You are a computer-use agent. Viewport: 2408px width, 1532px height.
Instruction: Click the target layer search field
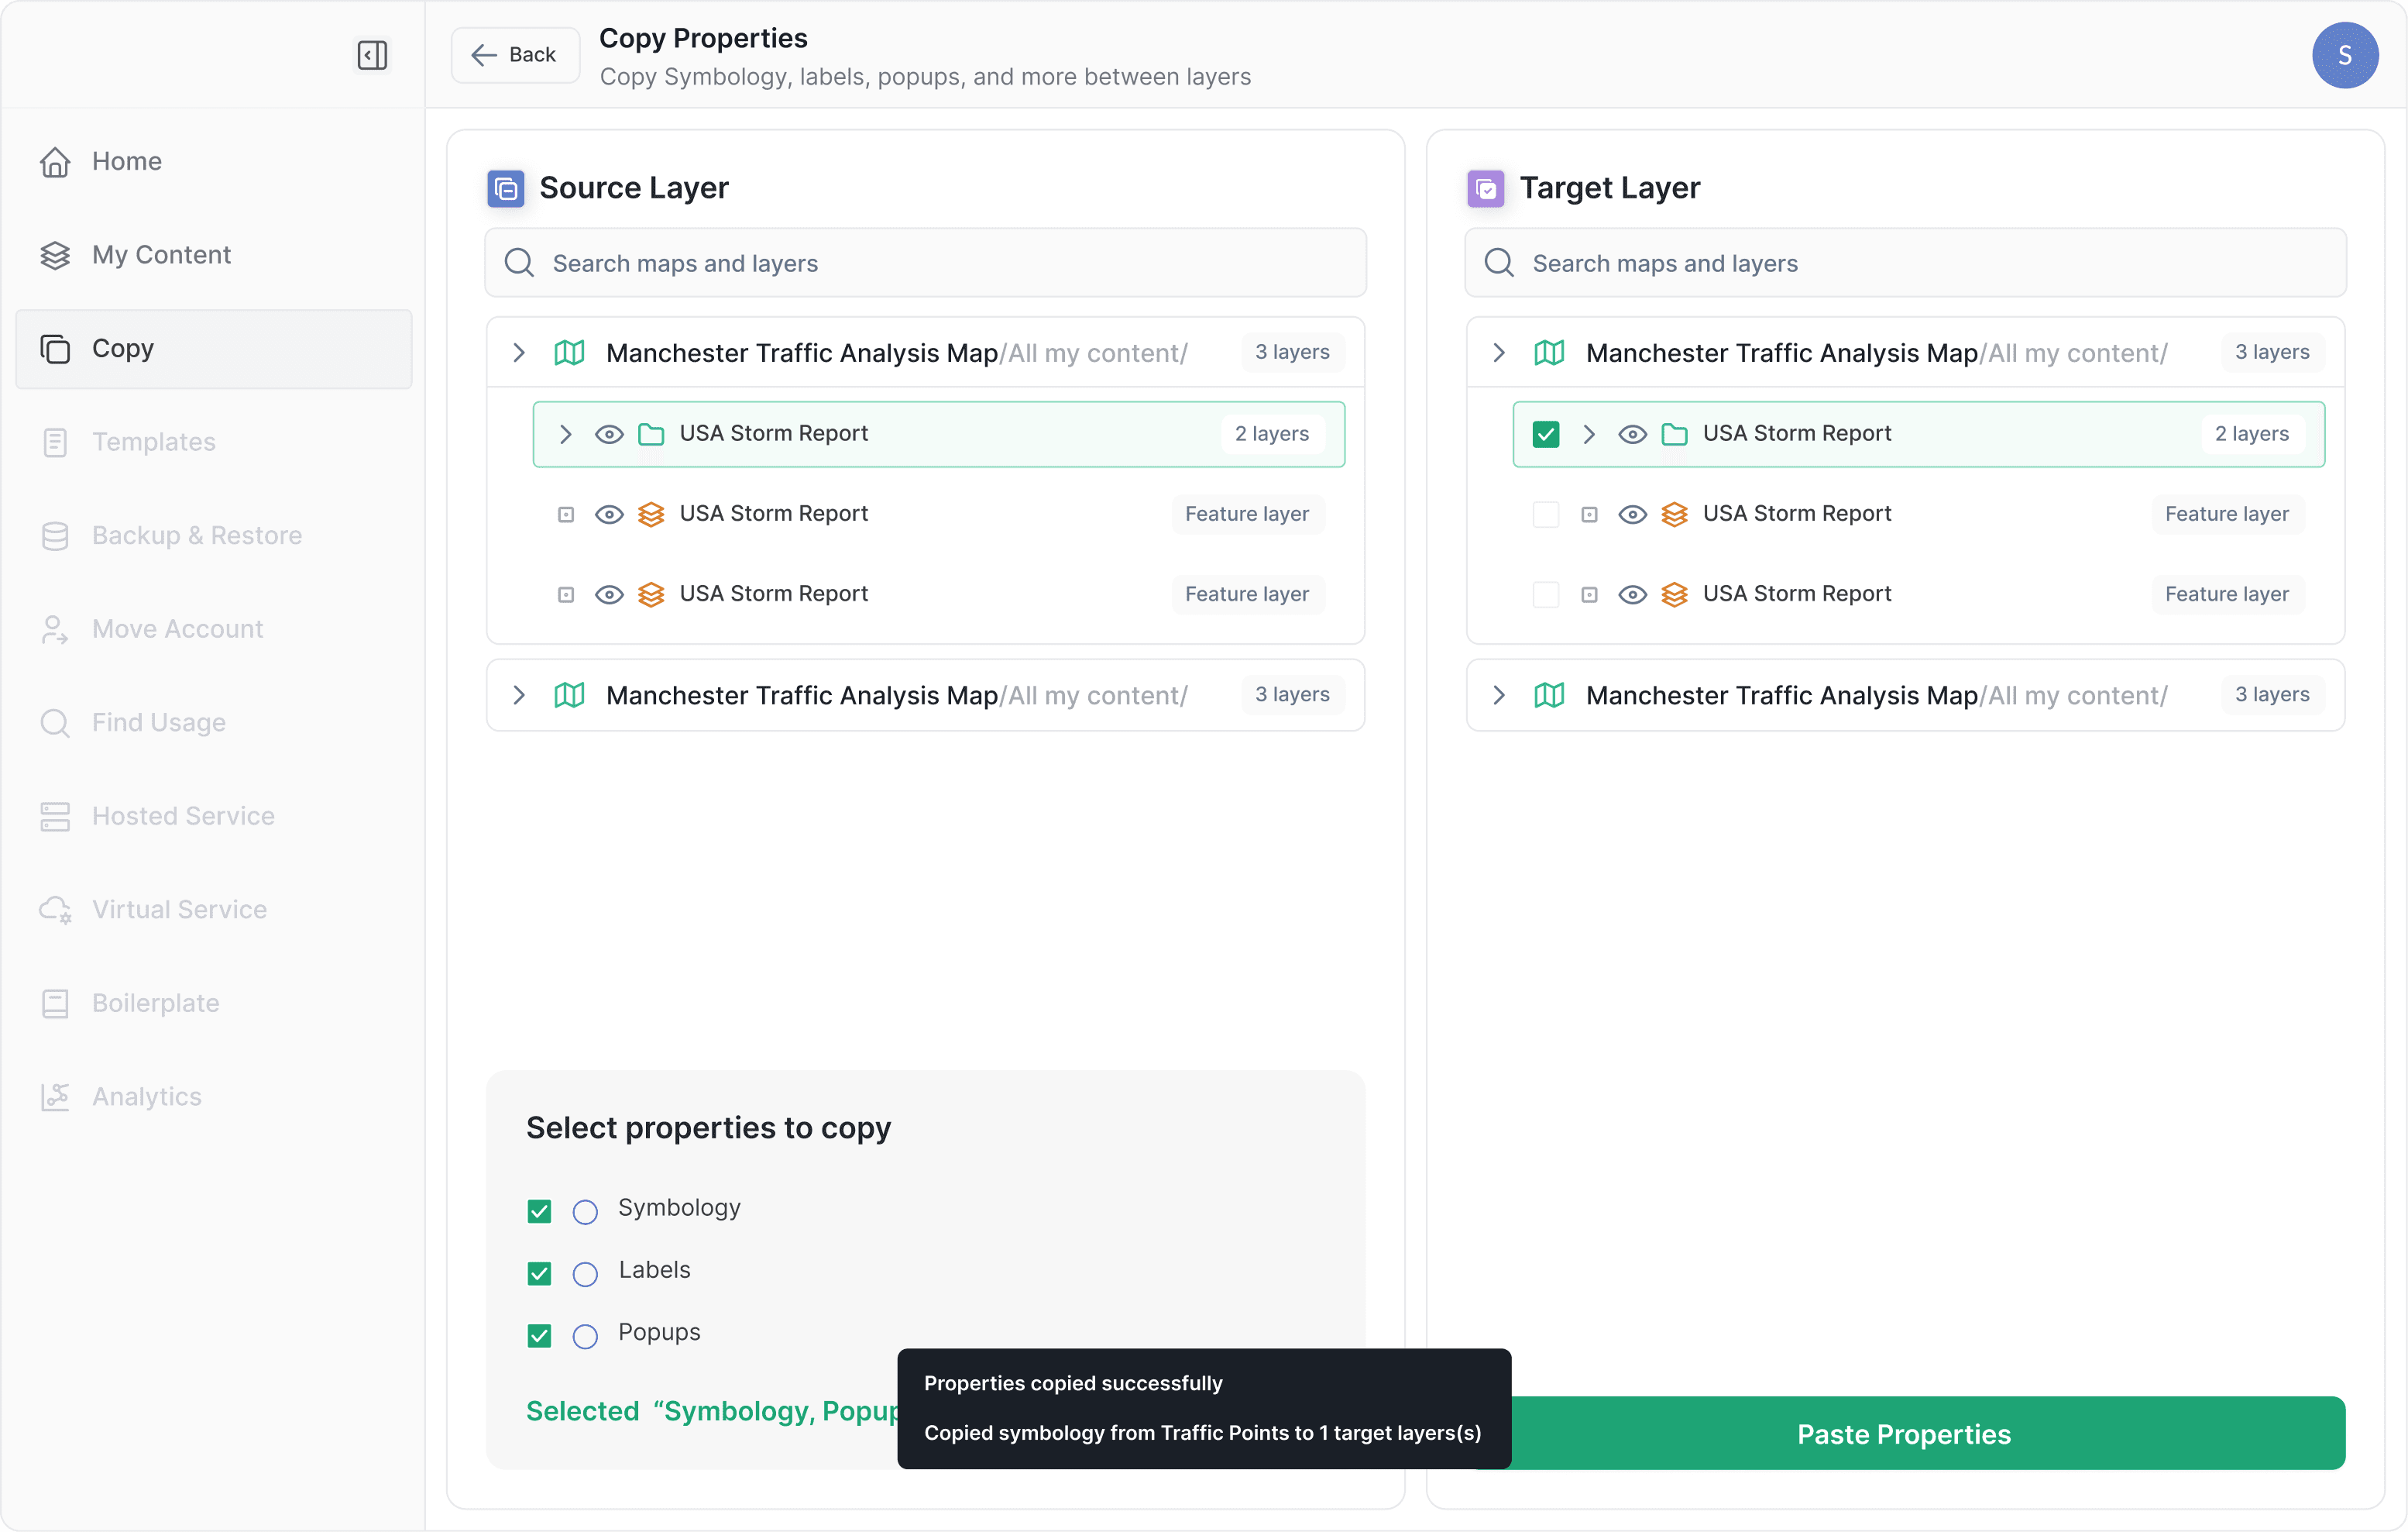click(1904, 263)
